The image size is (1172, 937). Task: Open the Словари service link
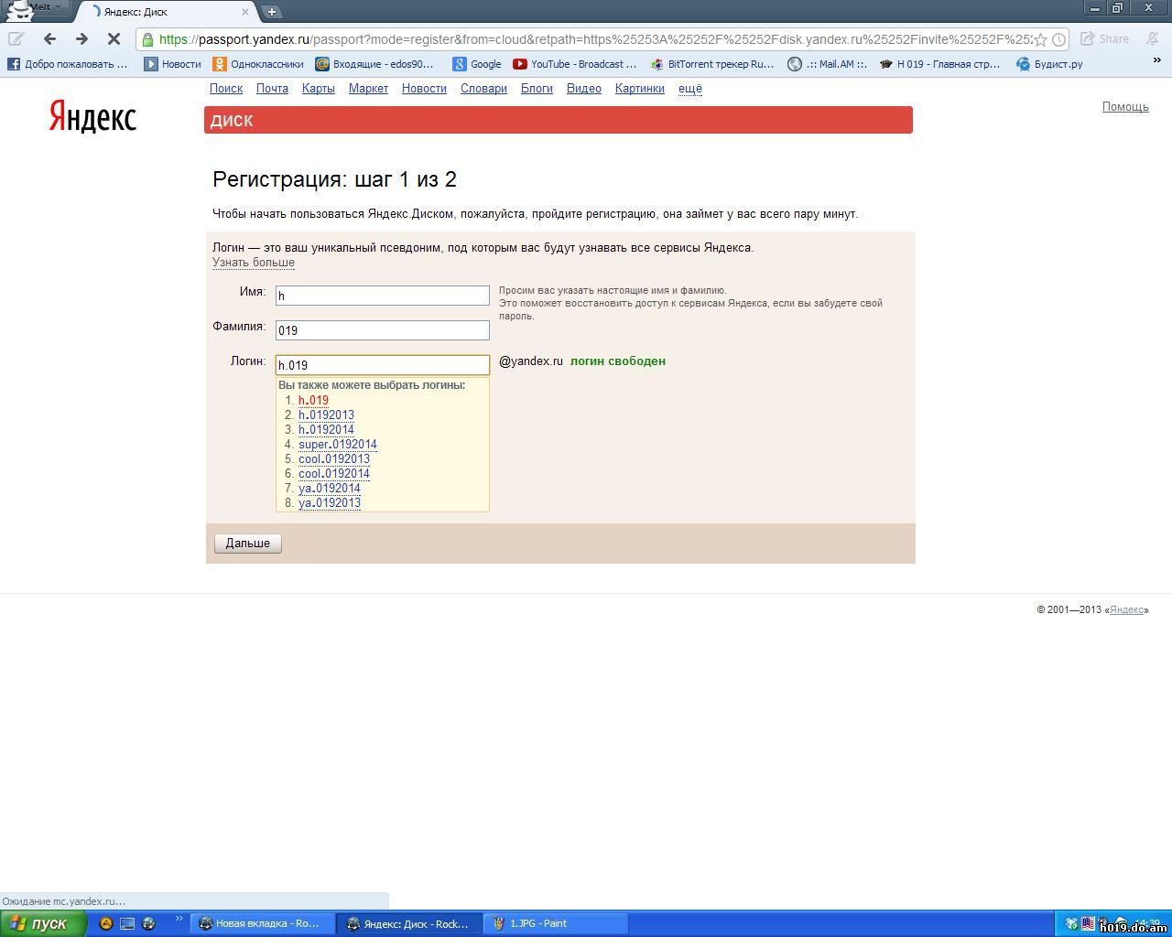[x=483, y=89]
